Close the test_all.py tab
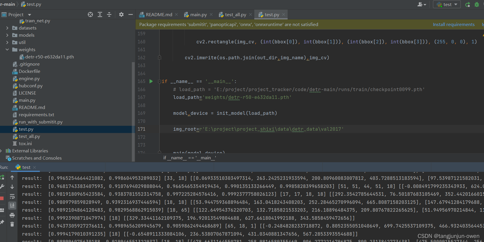Viewport: 484px width, 242px height. pos(251,14)
